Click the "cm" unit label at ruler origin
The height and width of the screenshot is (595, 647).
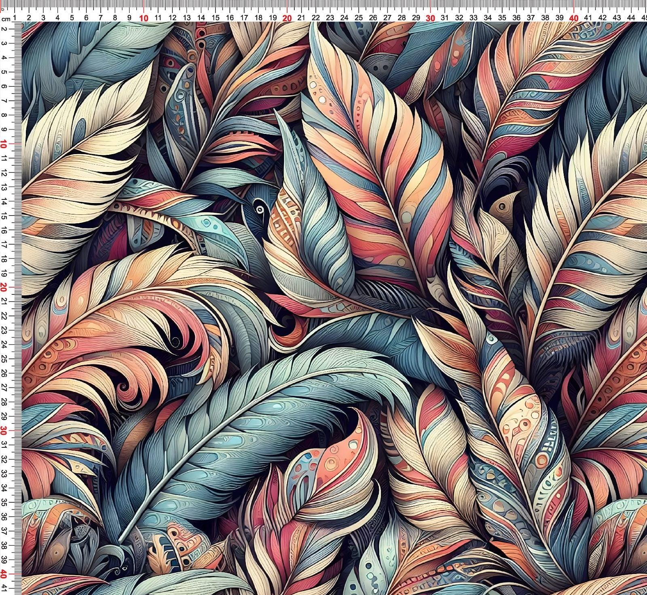[x=6, y=19]
